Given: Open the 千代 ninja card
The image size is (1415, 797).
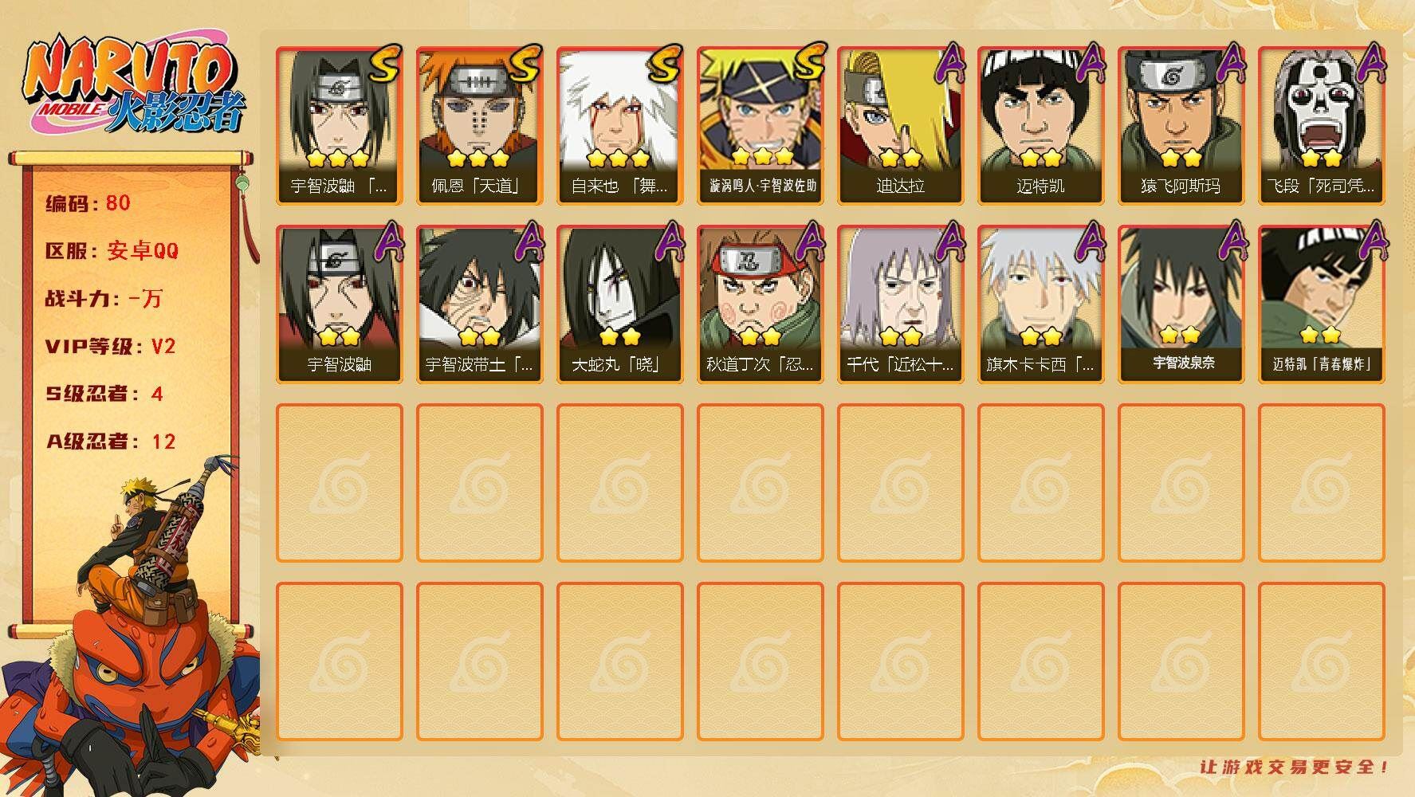Looking at the screenshot, I should pos(900,304).
